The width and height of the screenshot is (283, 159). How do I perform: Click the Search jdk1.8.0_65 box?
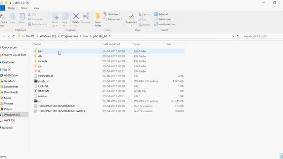(x=263, y=36)
